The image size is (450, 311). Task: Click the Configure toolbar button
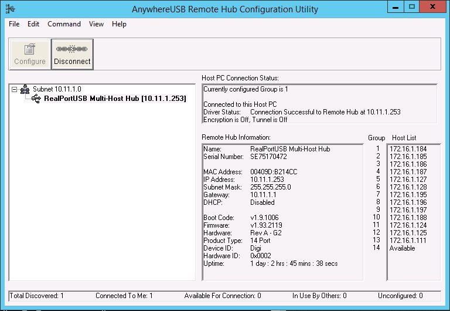(30, 55)
